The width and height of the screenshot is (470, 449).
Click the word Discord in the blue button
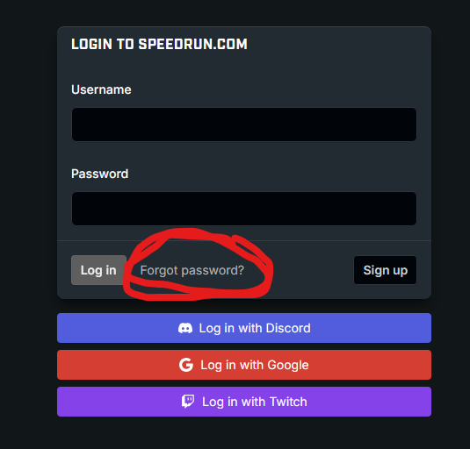point(288,328)
